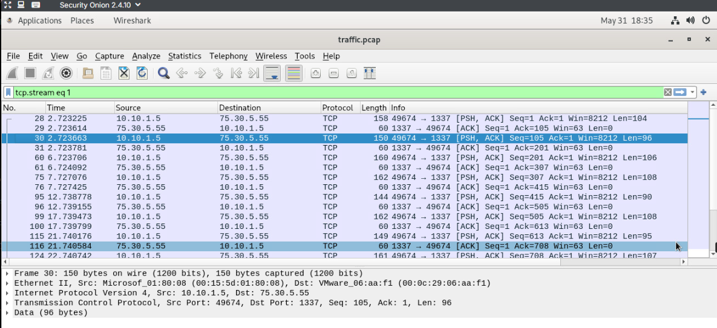Open the Places menu

point(82,21)
